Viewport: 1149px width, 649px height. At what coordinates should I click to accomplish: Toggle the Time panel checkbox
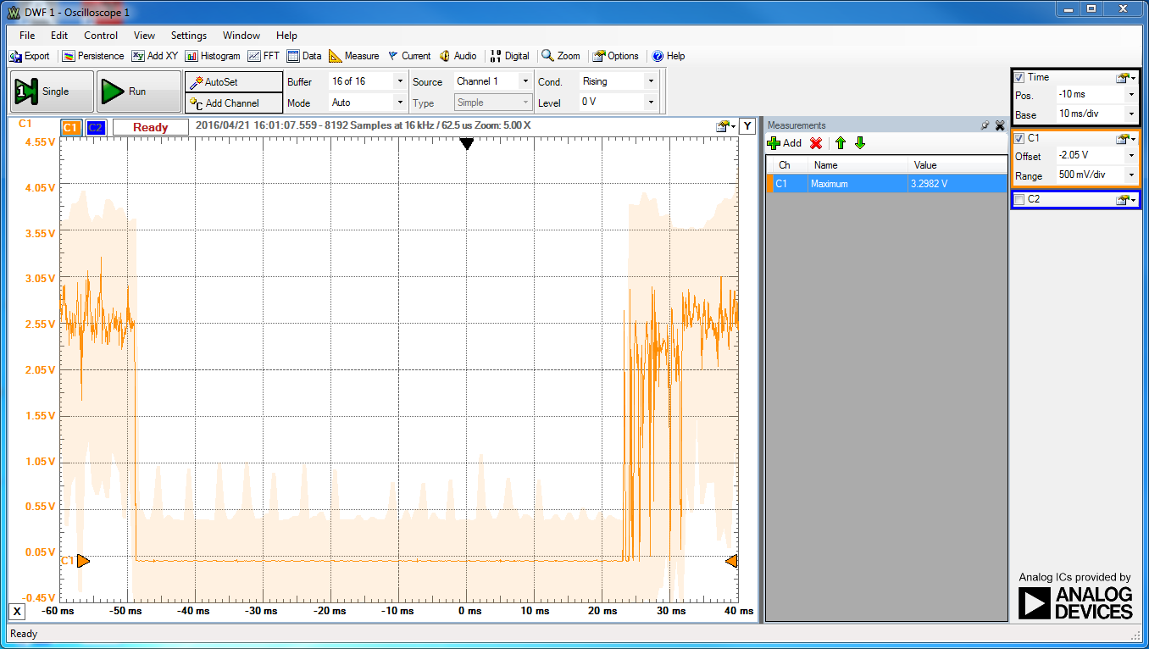[1019, 76]
